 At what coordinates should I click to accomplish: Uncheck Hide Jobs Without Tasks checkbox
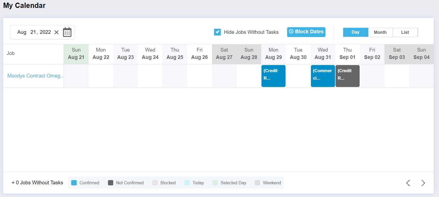point(217,32)
